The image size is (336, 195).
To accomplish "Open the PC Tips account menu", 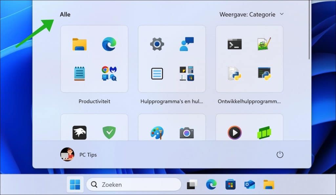I will pos(78,154).
